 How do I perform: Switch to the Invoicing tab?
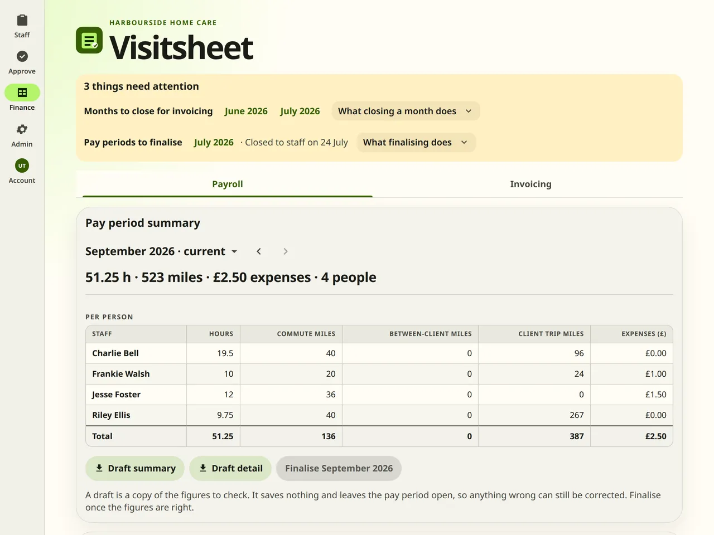(530, 184)
